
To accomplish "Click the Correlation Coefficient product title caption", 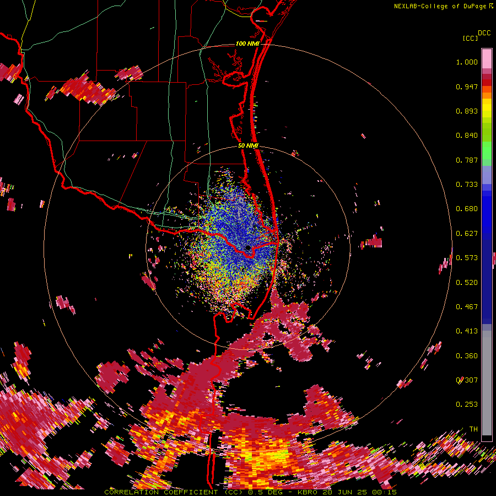I will (251, 492).
